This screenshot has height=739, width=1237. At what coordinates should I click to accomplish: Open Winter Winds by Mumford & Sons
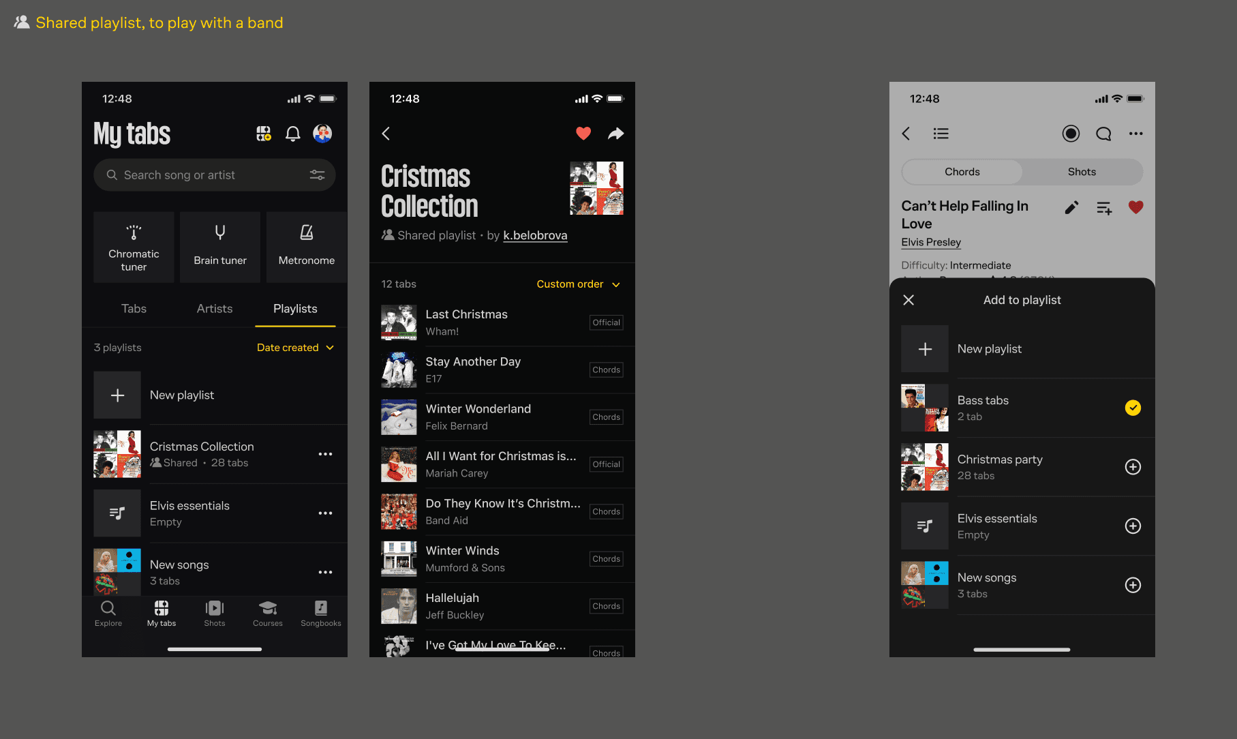coord(502,559)
